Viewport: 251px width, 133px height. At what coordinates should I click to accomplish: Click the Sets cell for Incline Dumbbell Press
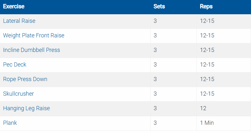[x=155, y=50]
